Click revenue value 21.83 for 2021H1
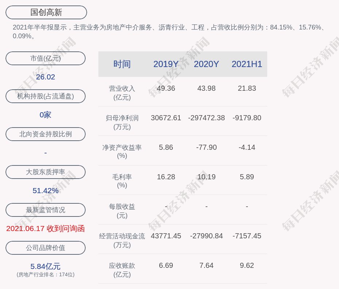Screen dimensions: 339x289 (247, 89)
